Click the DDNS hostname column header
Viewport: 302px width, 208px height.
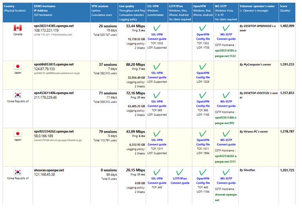pos(61,12)
